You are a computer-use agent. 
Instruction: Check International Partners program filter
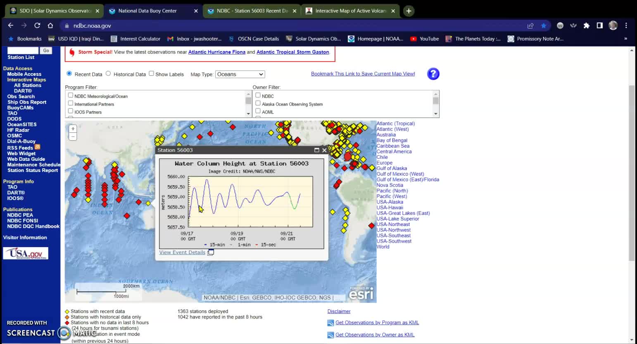70,103
